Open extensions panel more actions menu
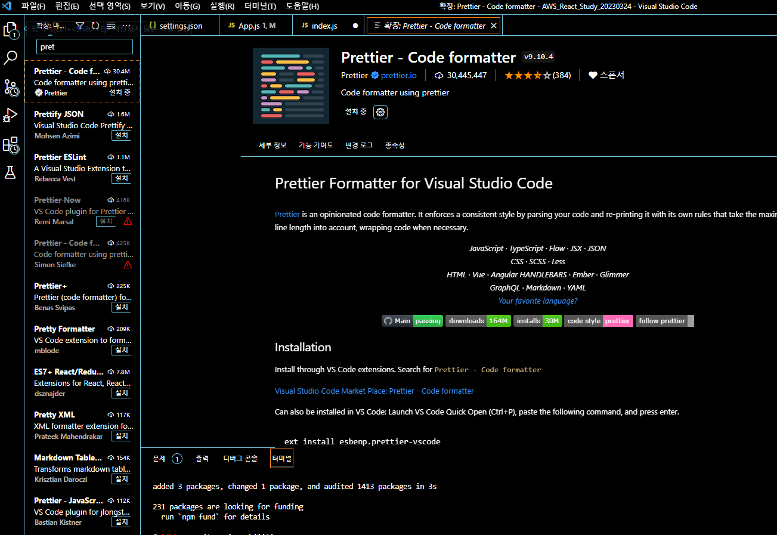 [x=126, y=26]
